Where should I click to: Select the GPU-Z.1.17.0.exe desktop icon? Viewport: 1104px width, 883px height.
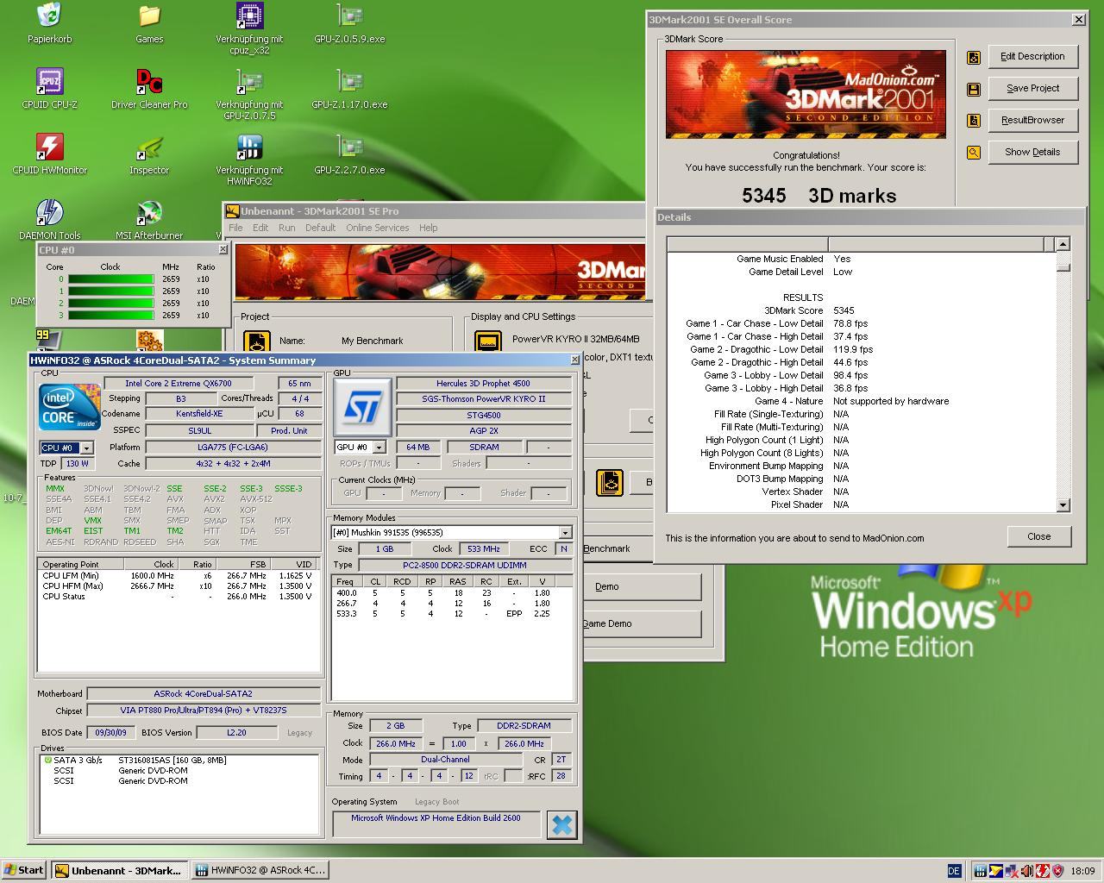point(349,89)
